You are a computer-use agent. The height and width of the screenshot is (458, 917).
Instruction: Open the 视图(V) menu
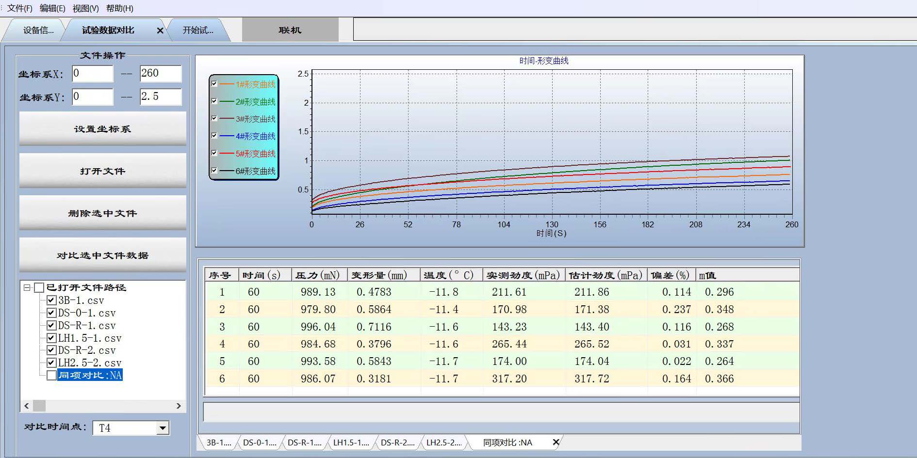coord(85,8)
